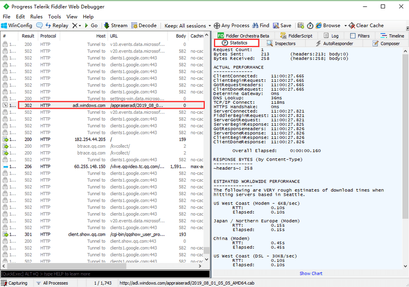Sort sessions by Result column header
Screen dimensions: 409x287
tap(28, 36)
